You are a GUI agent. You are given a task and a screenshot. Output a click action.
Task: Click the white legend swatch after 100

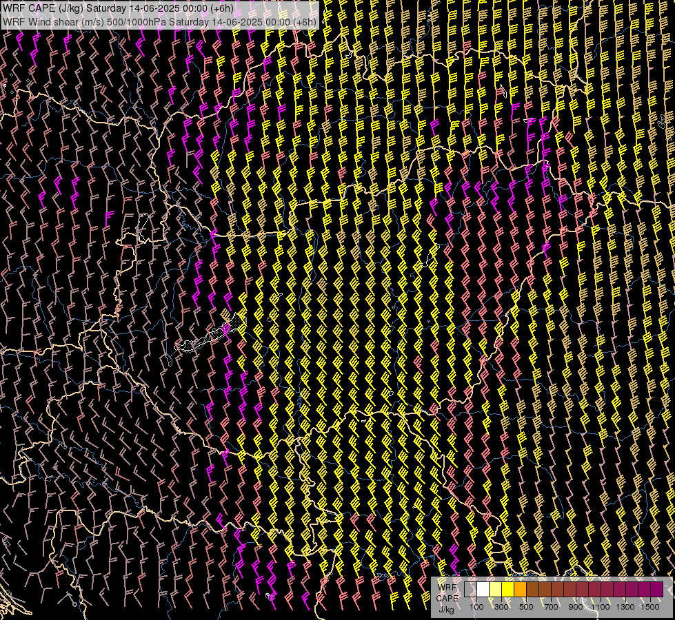point(483,589)
